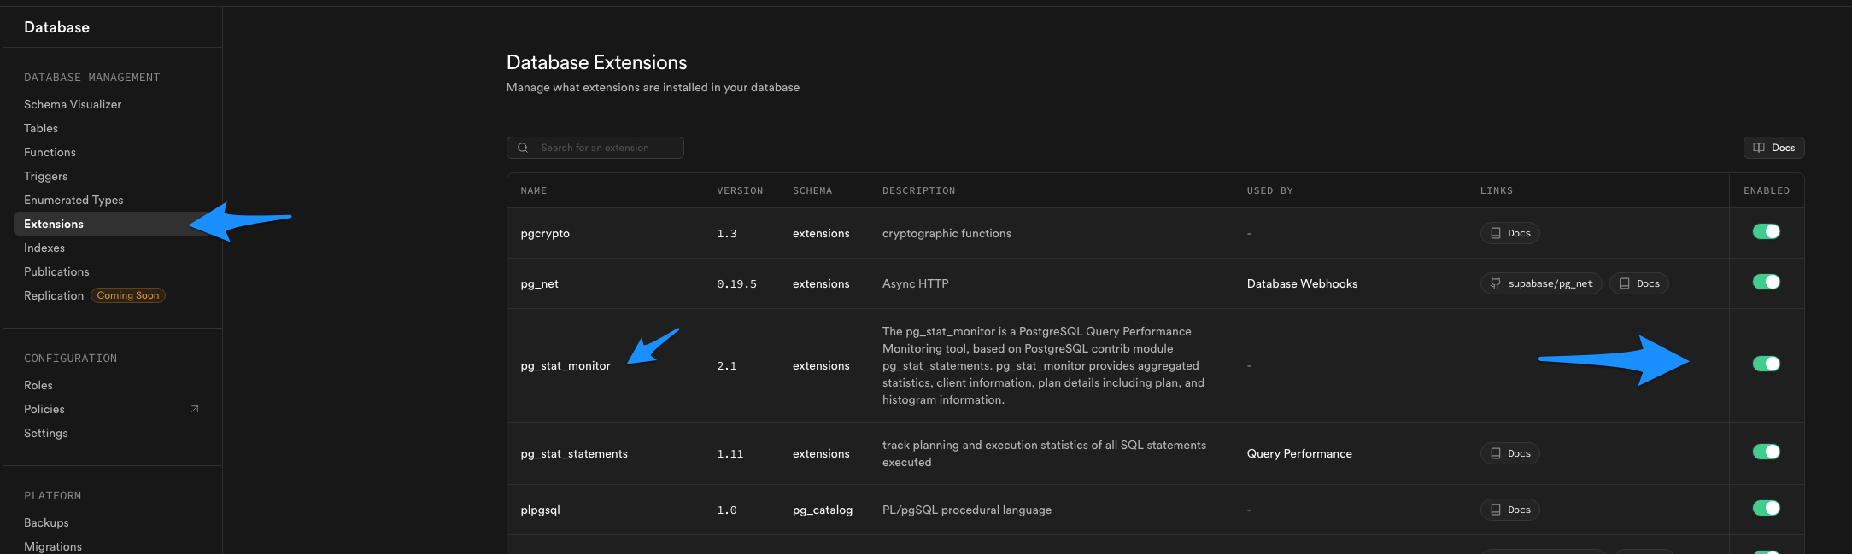Open the Docs icon in pg_net row

[x=1625, y=283]
